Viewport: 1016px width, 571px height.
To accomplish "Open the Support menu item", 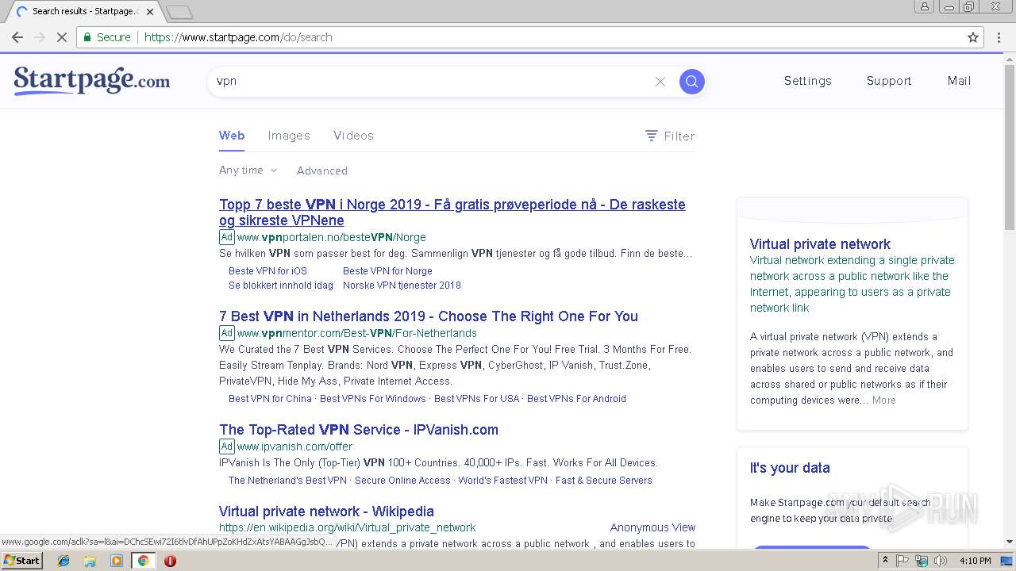I will coord(889,81).
